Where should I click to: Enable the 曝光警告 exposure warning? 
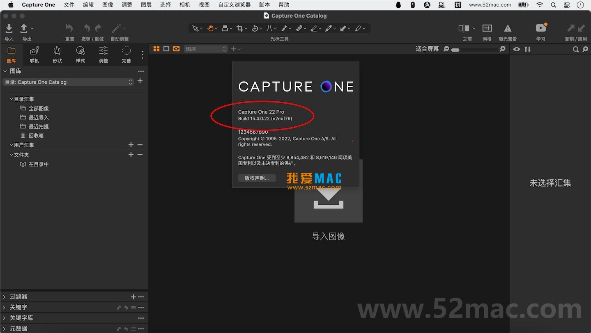point(508,32)
